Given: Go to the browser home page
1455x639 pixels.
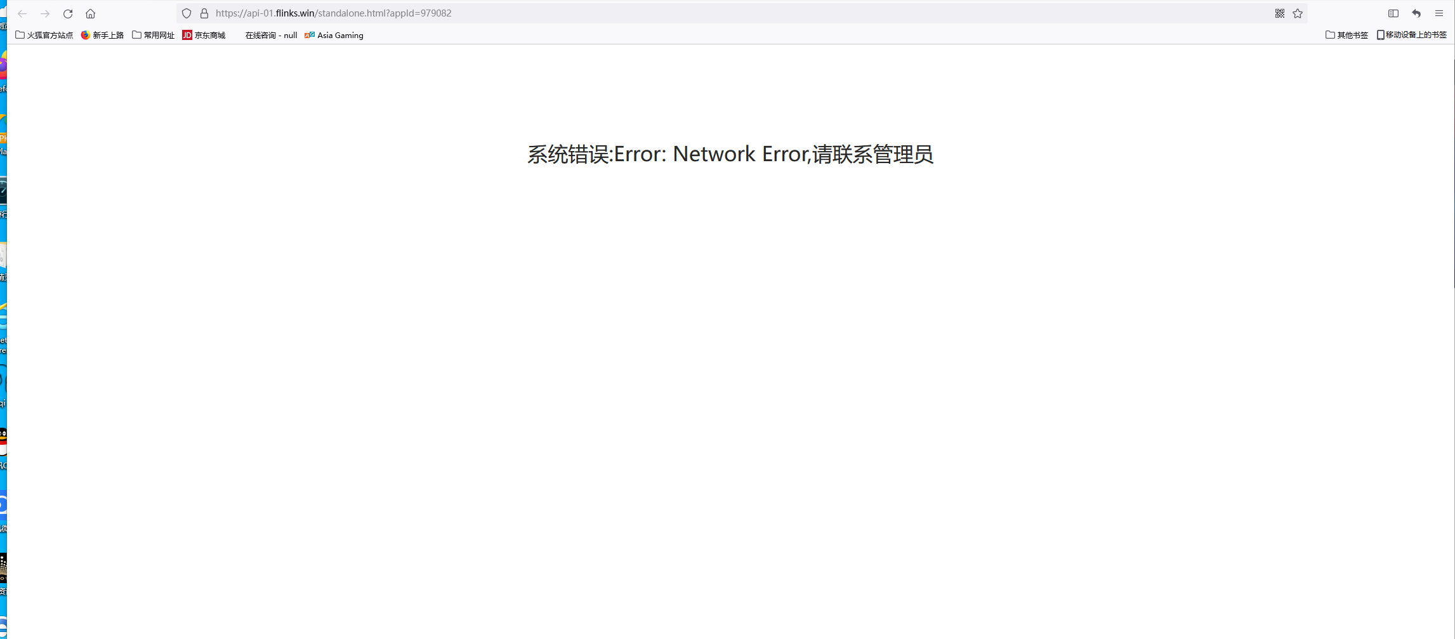Looking at the screenshot, I should pyautogui.click(x=91, y=13).
